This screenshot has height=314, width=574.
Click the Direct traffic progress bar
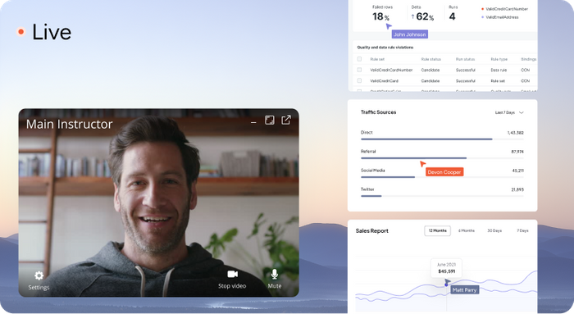pyautogui.click(x=442, y=139)
